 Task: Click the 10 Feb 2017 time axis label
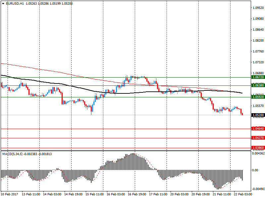(x=10, y=194)
